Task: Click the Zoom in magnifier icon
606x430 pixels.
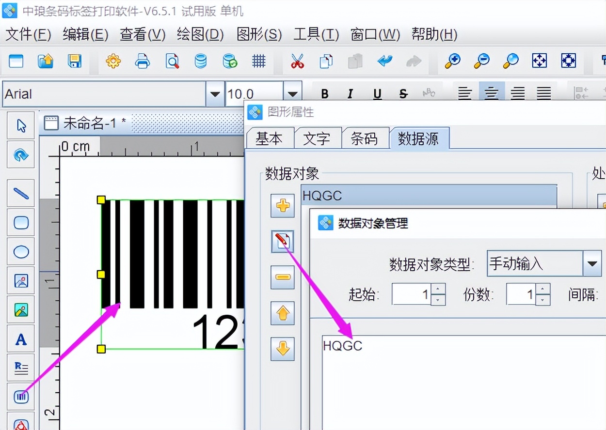Action: coord(453,61)
